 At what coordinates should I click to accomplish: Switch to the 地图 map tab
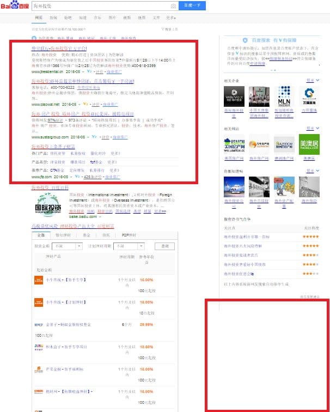click(142, 17)
